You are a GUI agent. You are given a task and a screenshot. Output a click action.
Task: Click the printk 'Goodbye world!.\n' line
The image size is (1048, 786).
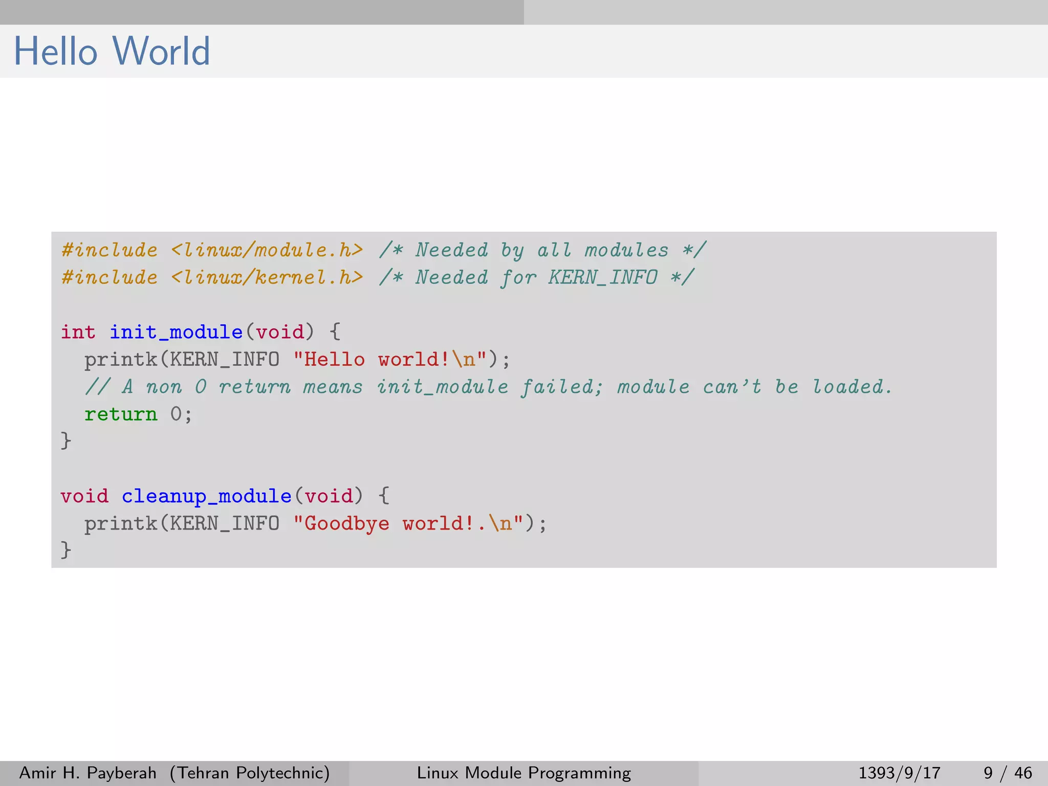pyautogui.click(x=316, y=523)
